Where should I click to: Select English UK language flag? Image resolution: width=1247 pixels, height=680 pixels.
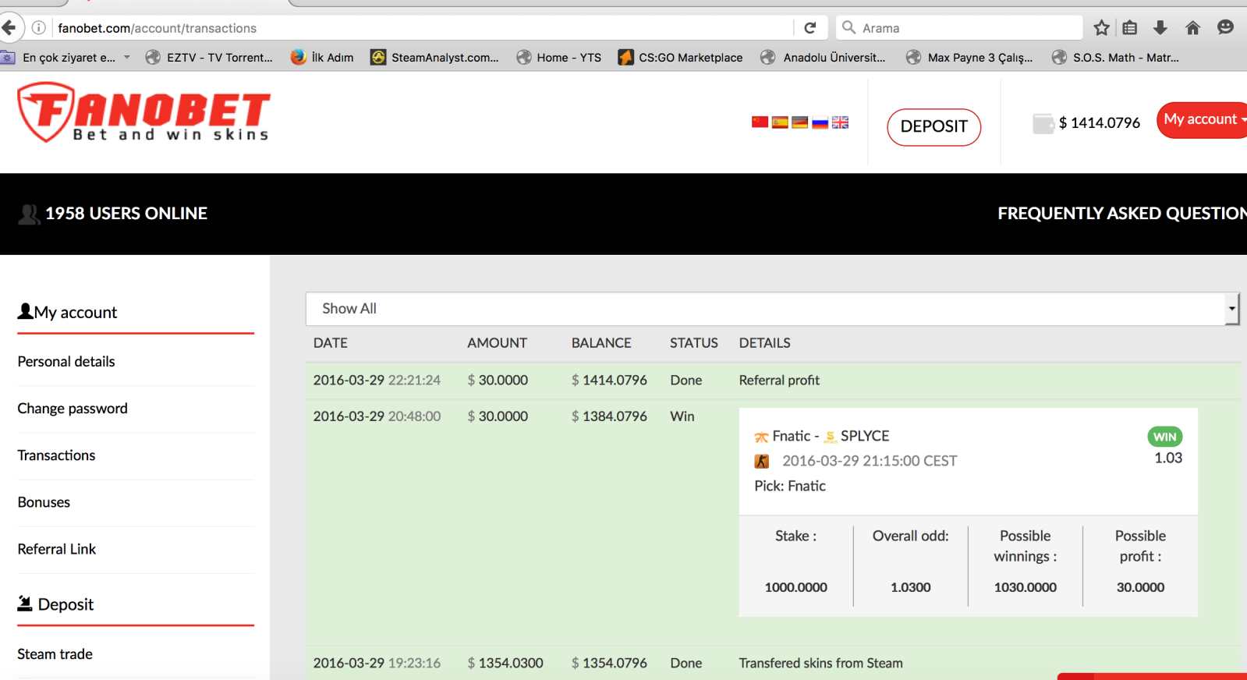[840, 122]
